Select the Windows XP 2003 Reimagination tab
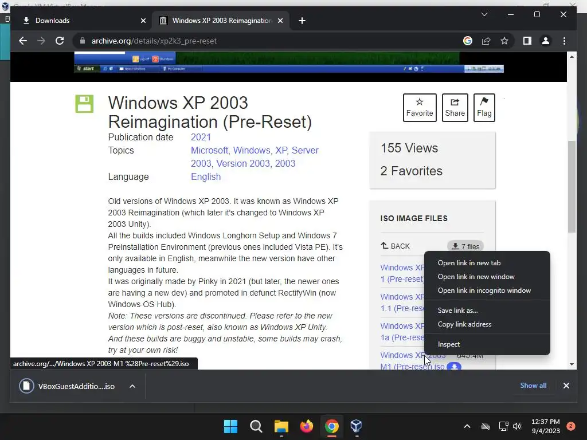This screenshot has height=440, width=587. pyautogui.click(x=220, y=21)
